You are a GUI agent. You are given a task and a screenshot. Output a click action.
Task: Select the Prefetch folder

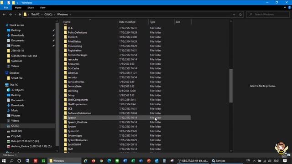click(73, 37)
